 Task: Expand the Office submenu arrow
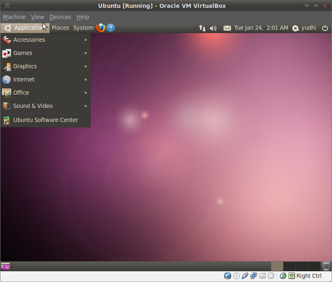(x=86, y=93)
